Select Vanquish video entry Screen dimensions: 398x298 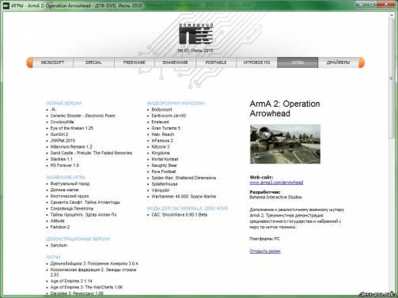tap(161, 190)
